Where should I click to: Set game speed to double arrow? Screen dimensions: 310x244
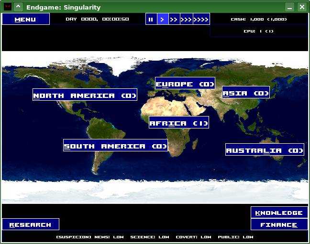[x=174, y=19]
